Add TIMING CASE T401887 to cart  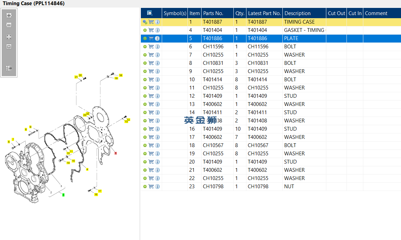pos(151,22)
